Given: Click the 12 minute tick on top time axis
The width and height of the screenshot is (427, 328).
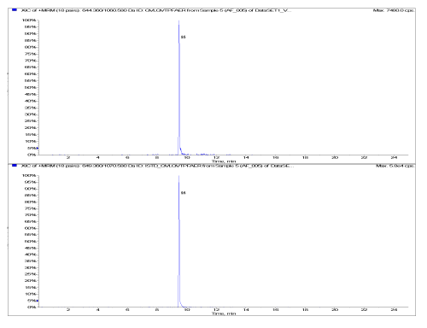Looking at the screenshot, I should (216, 157).
